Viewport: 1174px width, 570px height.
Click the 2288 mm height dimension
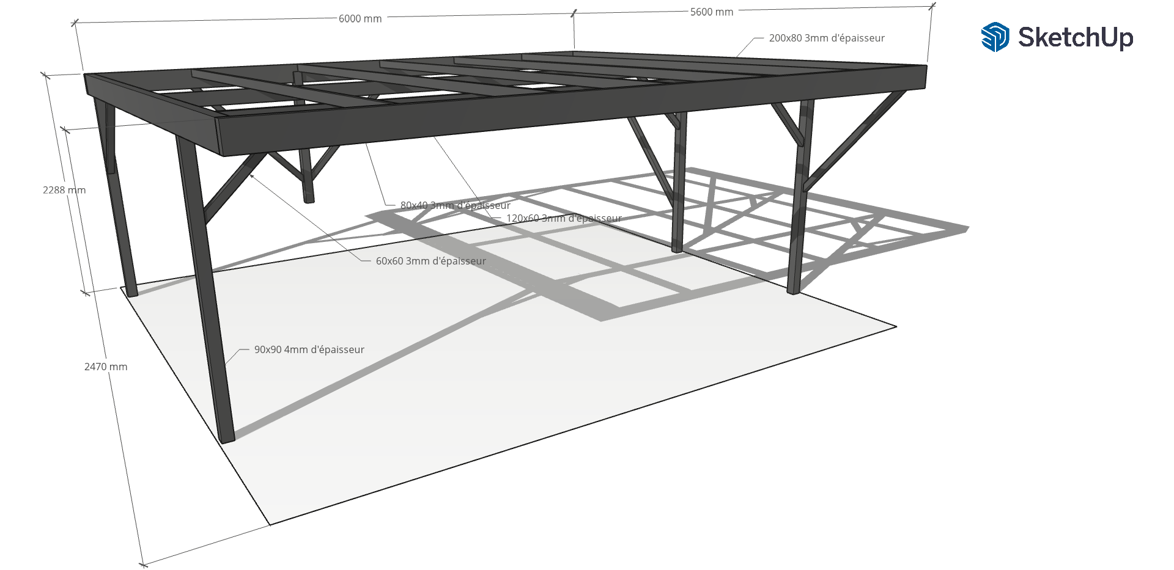pos(64,190)
